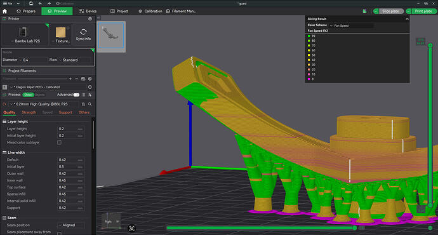Expand the File menu dropdown arrow

click(x=18, y=3)
